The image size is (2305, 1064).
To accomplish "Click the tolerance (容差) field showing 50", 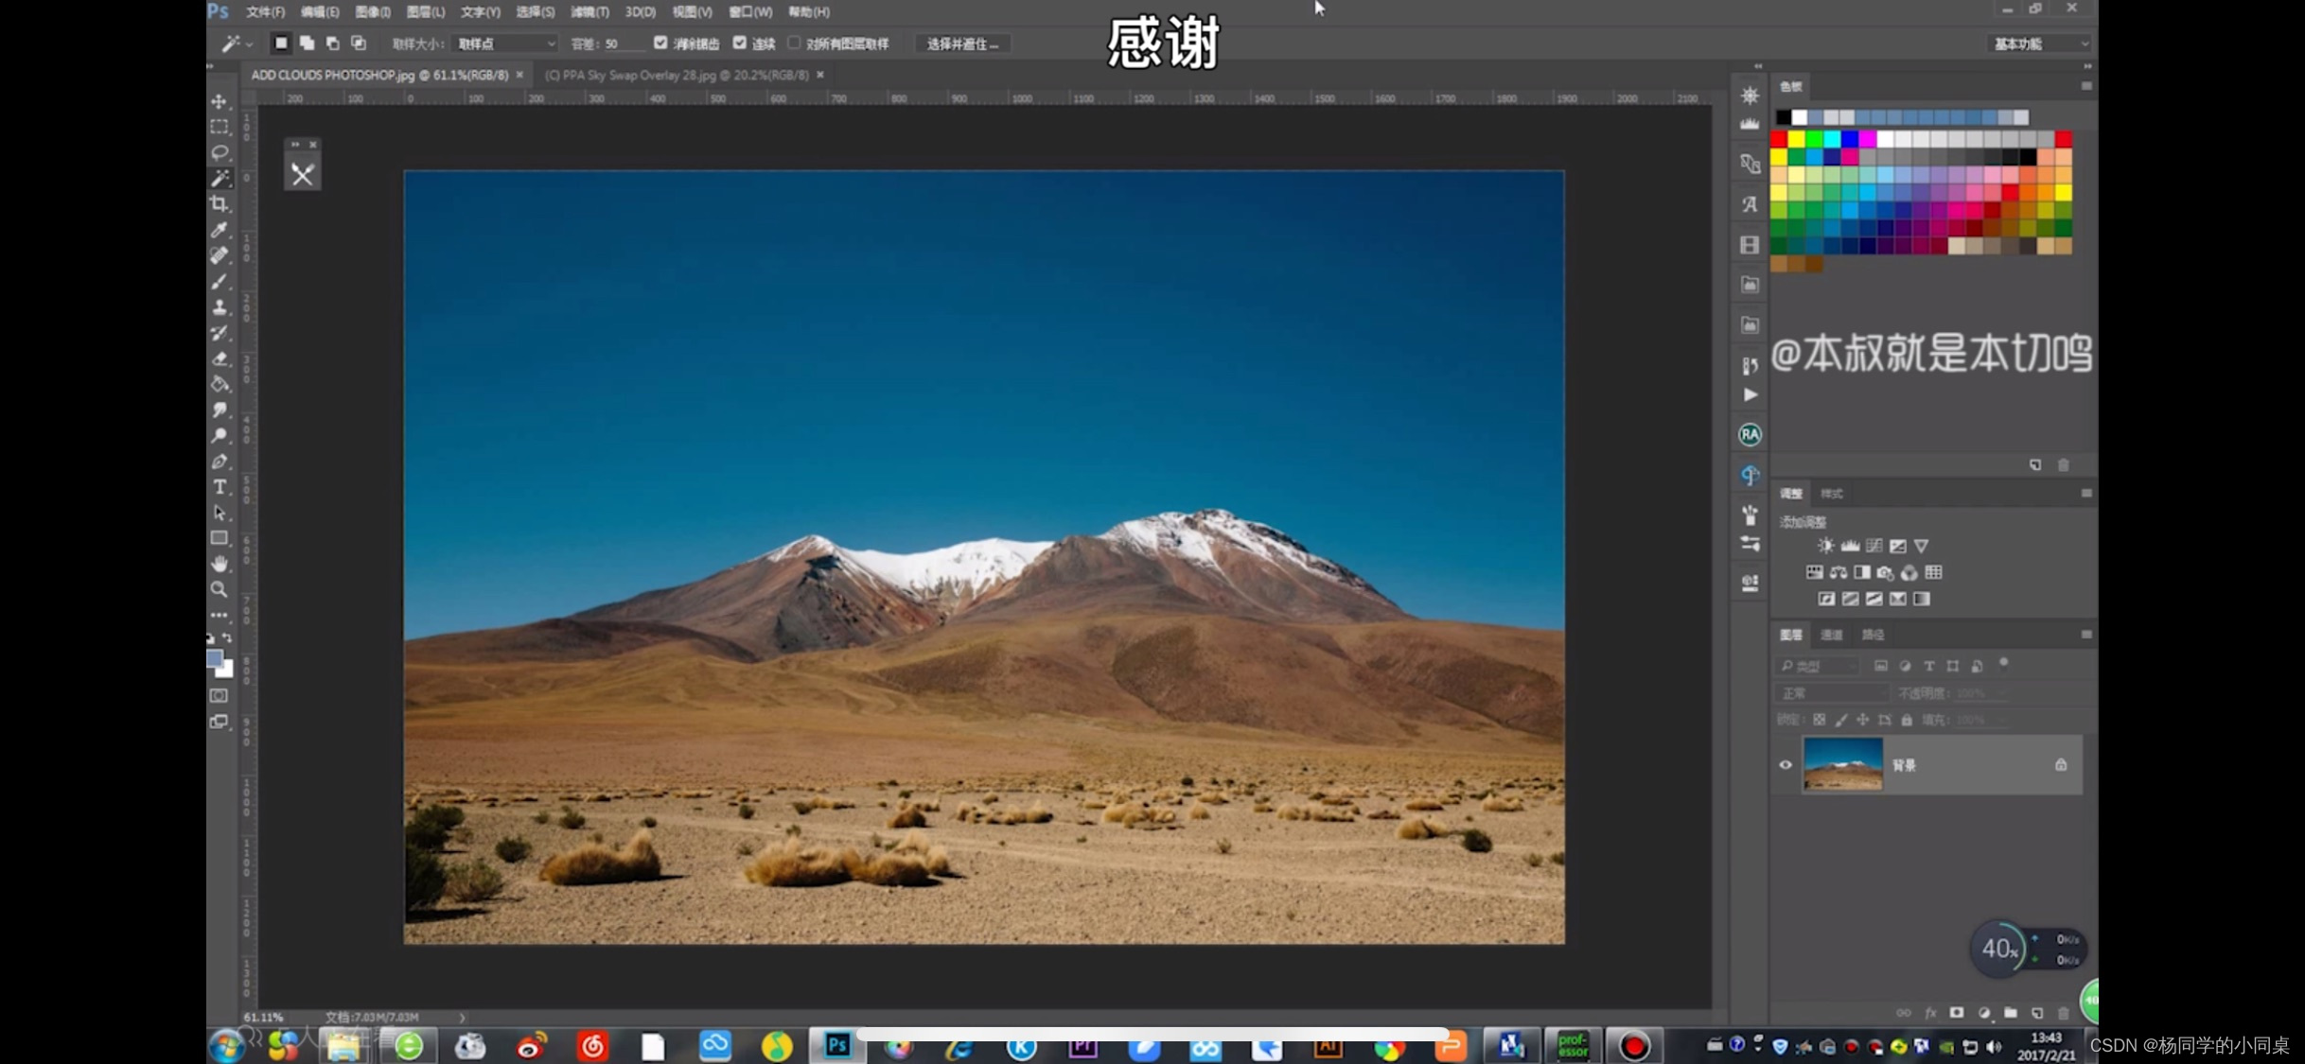I will (623, 44).
